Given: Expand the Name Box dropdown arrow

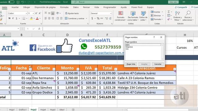Looking at the screenshot, I should pos(18,29).
